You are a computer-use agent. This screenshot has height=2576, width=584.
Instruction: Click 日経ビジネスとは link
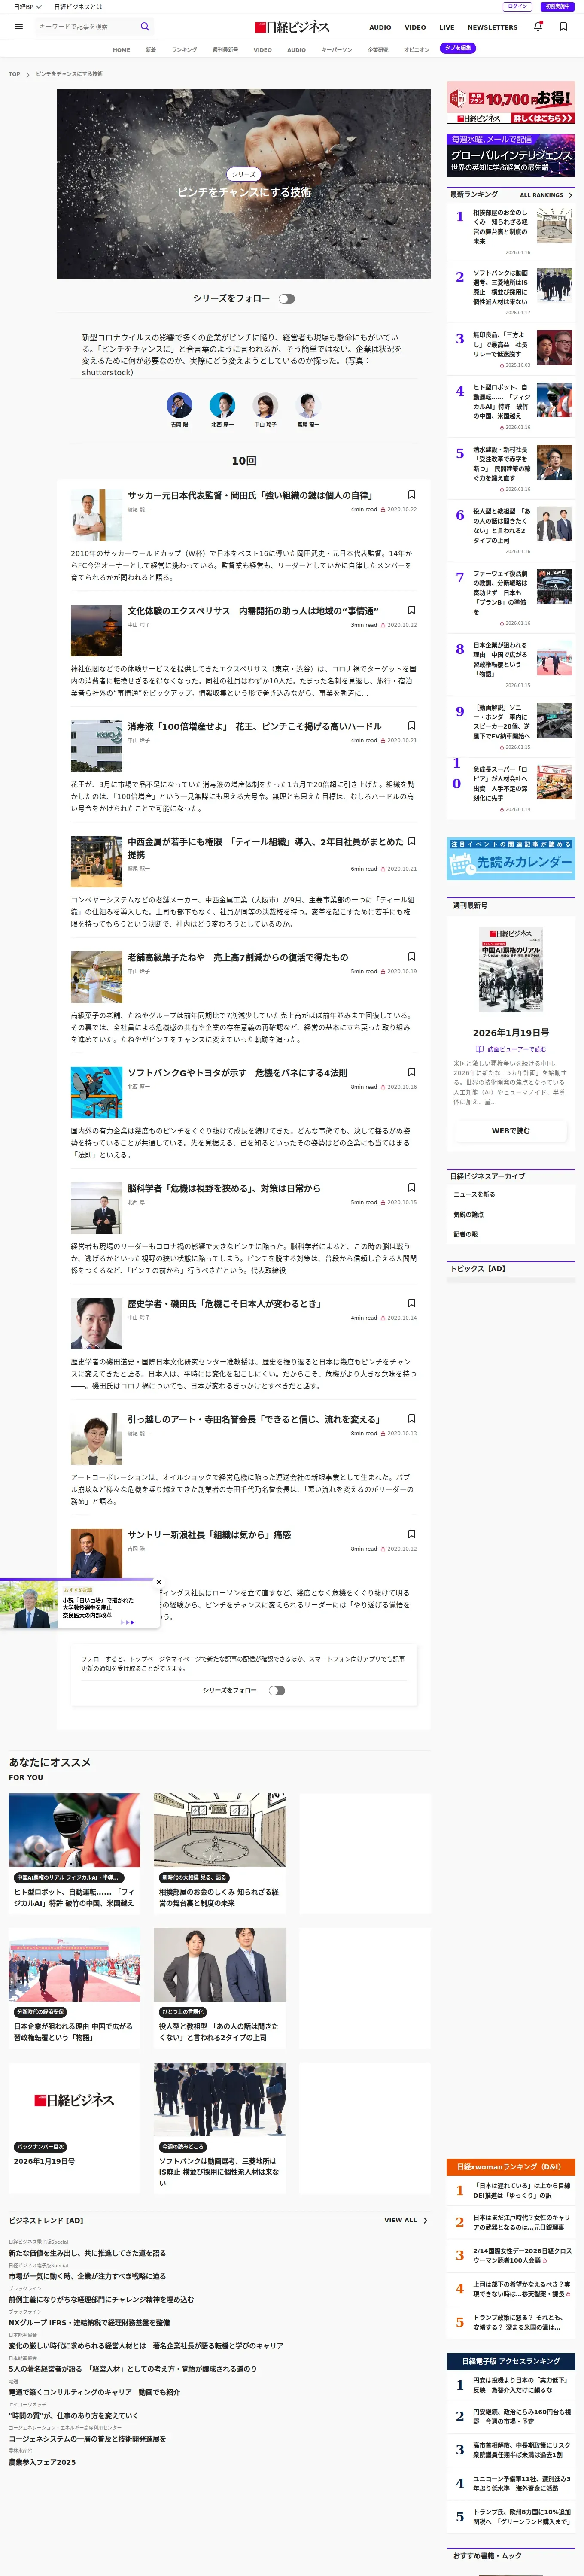(78, 6)
